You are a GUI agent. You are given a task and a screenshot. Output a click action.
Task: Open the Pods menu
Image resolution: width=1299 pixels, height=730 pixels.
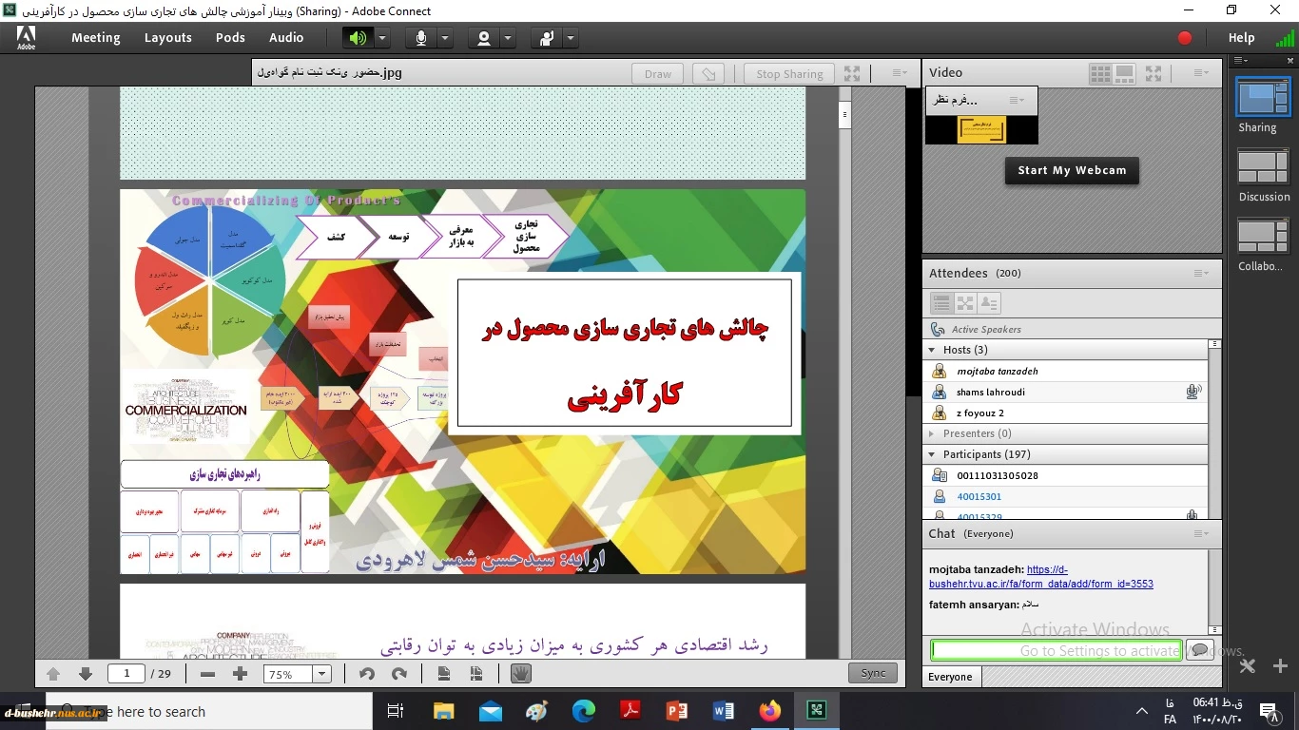tap(230, 38)
